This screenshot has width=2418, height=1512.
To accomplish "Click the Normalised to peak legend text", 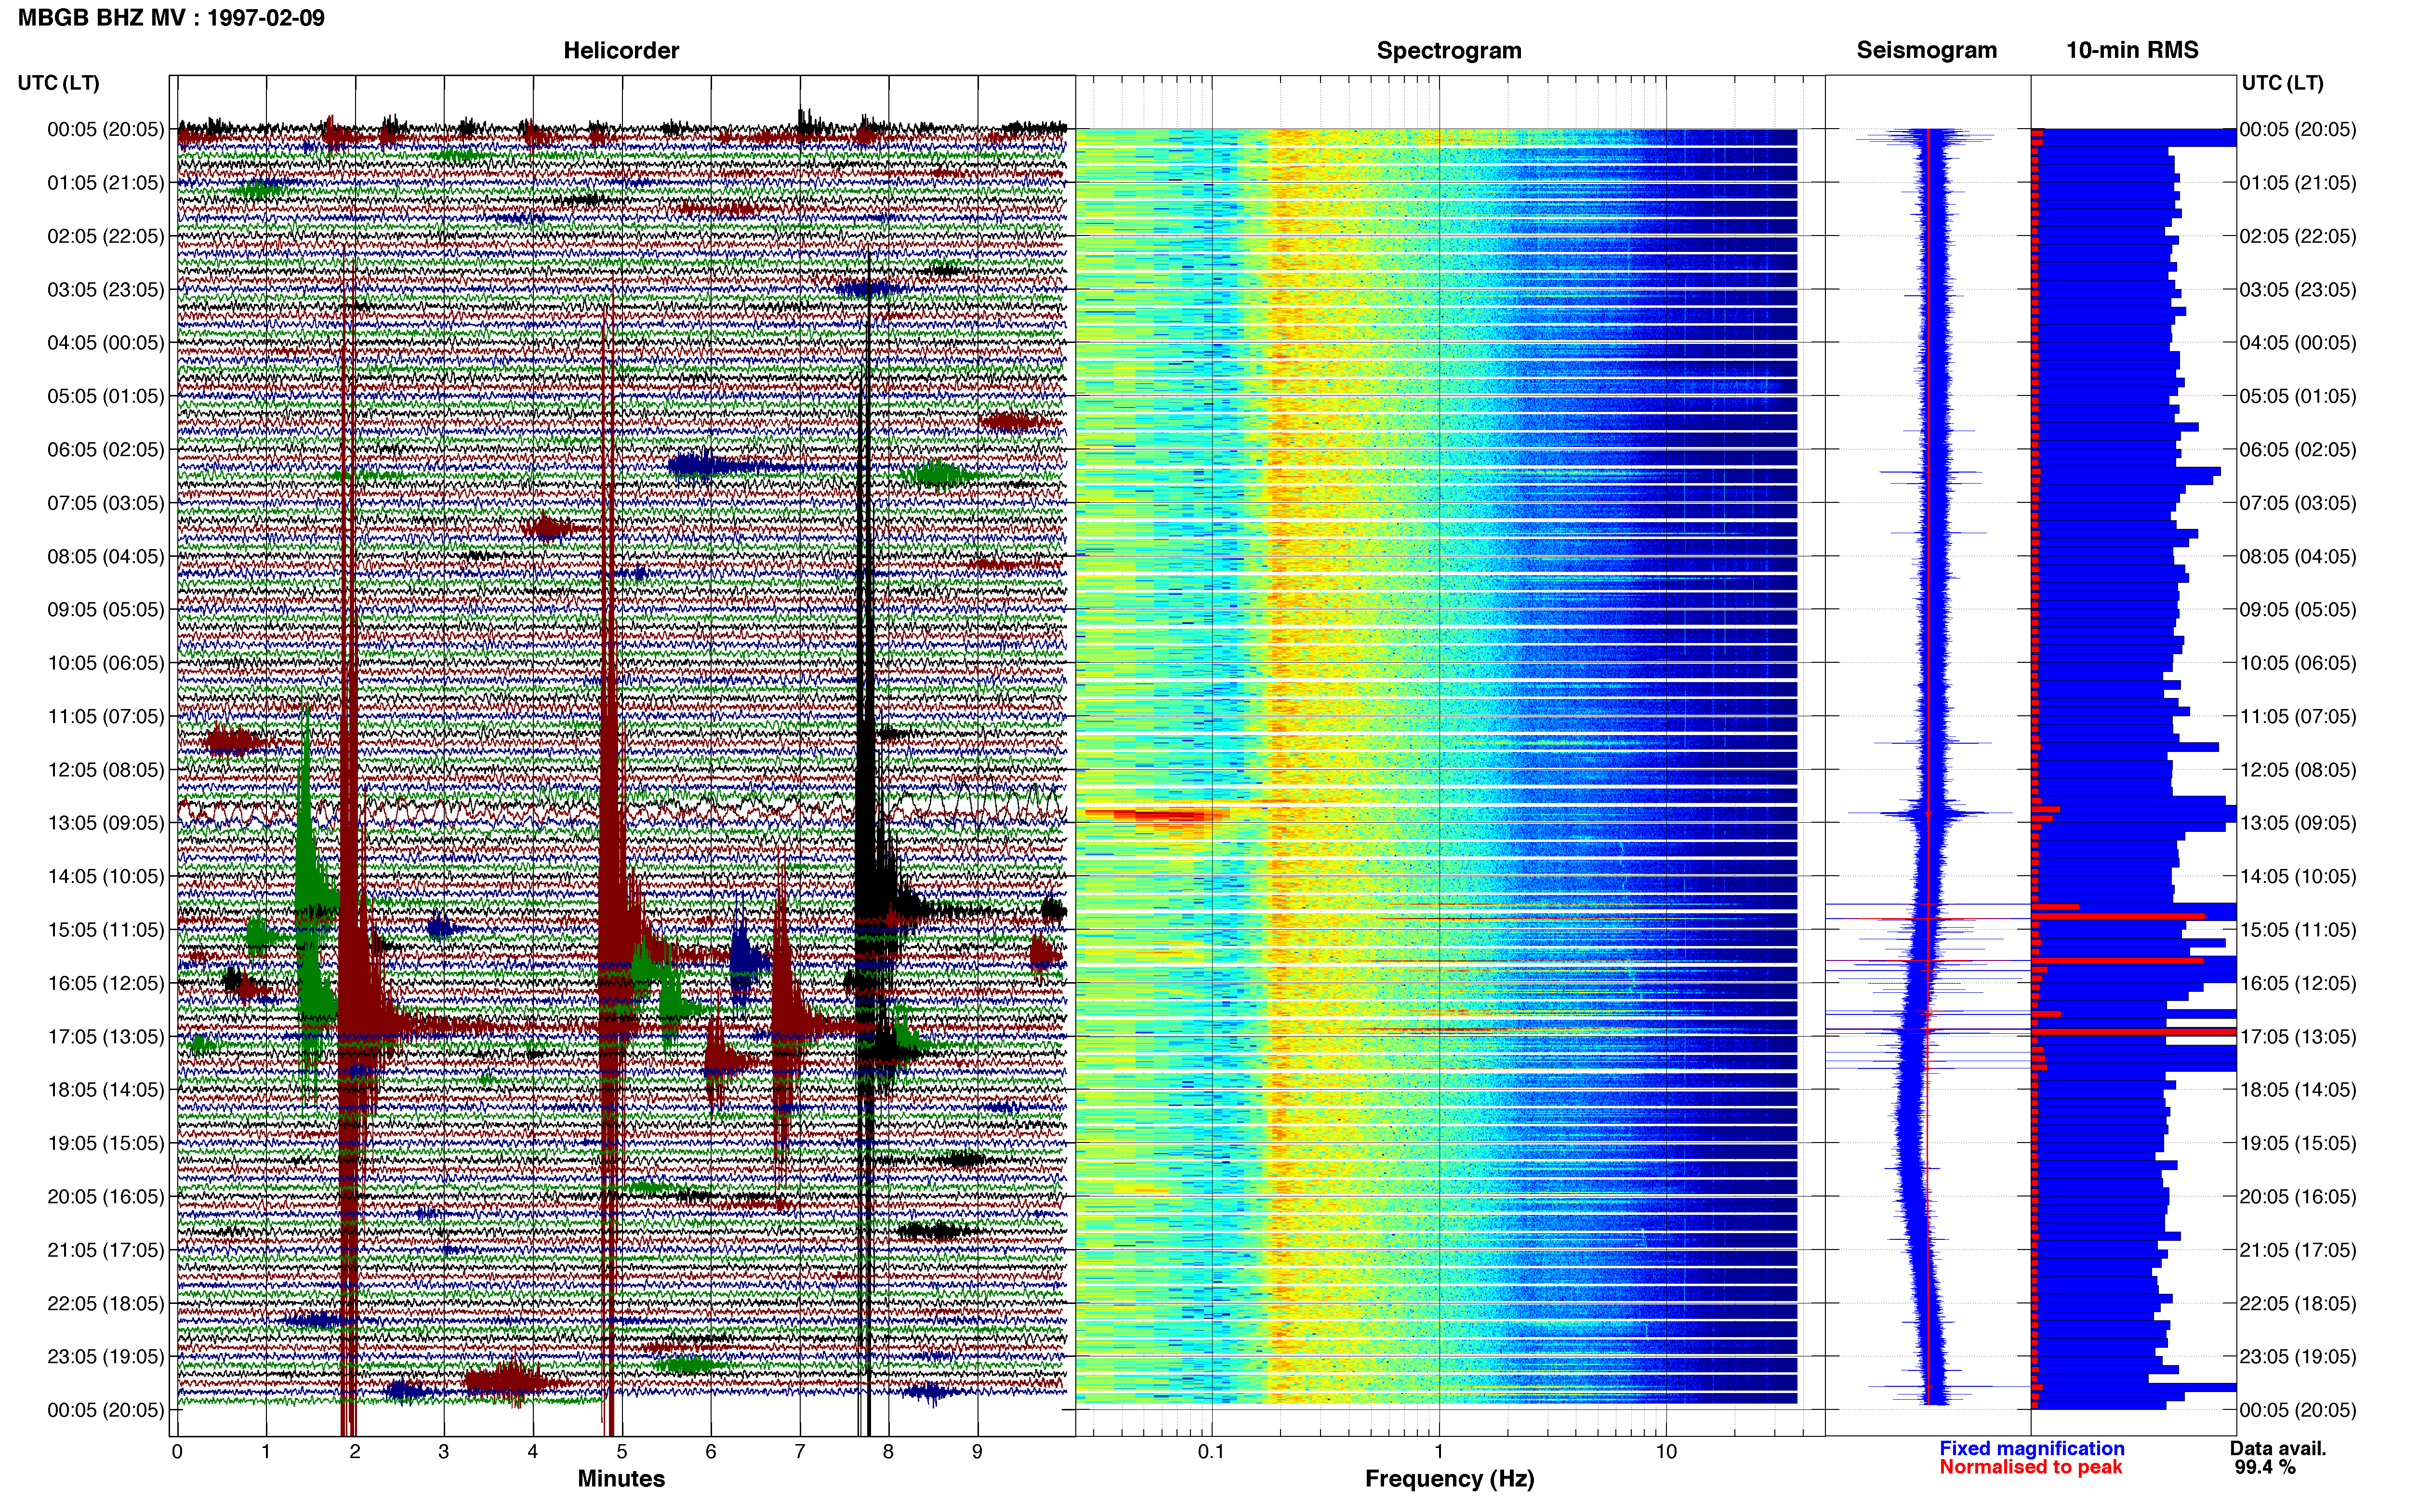I will pyautogui.click(x=2031, y=1467).
